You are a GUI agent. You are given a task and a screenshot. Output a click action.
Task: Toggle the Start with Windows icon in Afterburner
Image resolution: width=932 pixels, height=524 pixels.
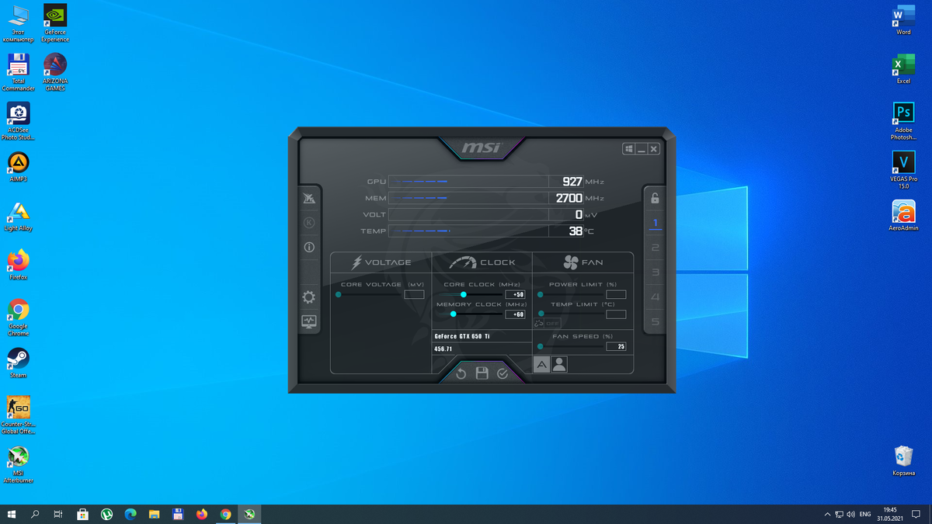(629, 149)
